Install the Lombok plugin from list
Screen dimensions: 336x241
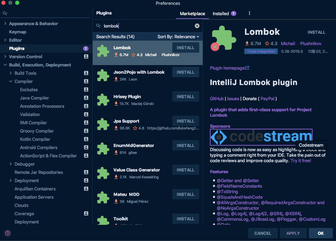pyautogui.click(x=185, y=48)
